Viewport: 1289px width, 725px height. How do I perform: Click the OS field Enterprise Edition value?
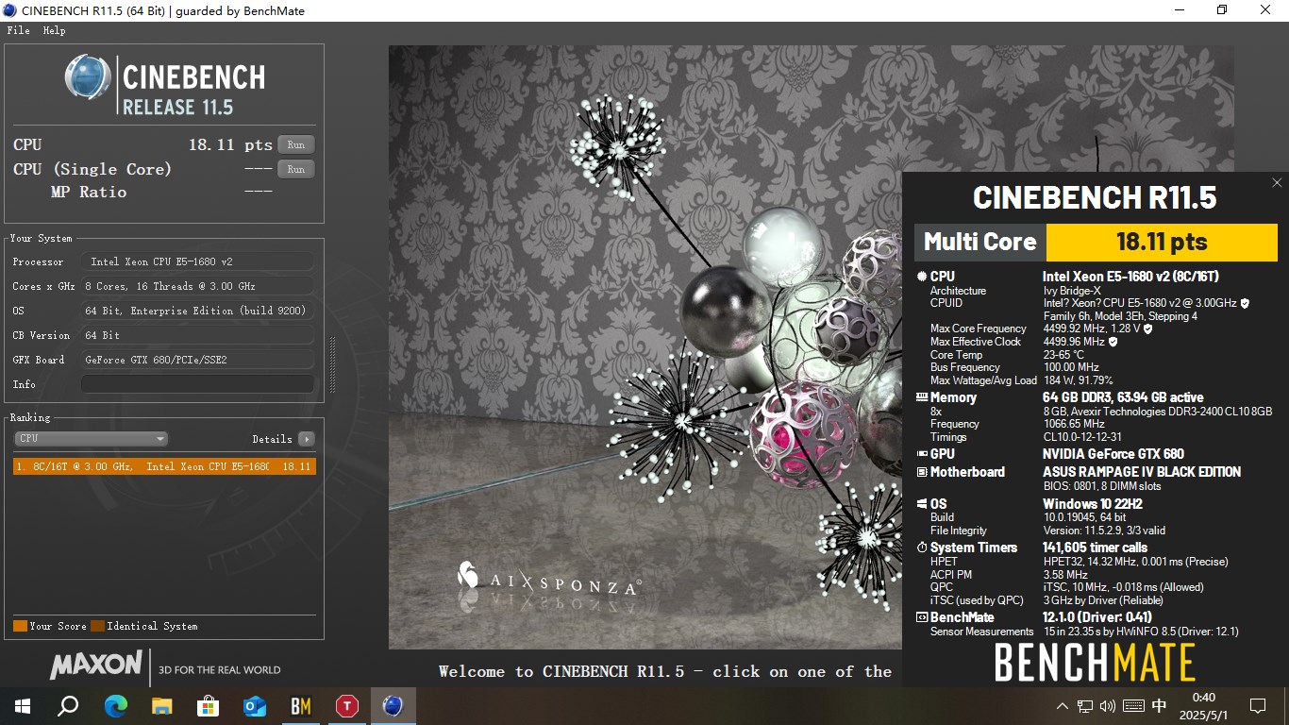pos(197,311)
